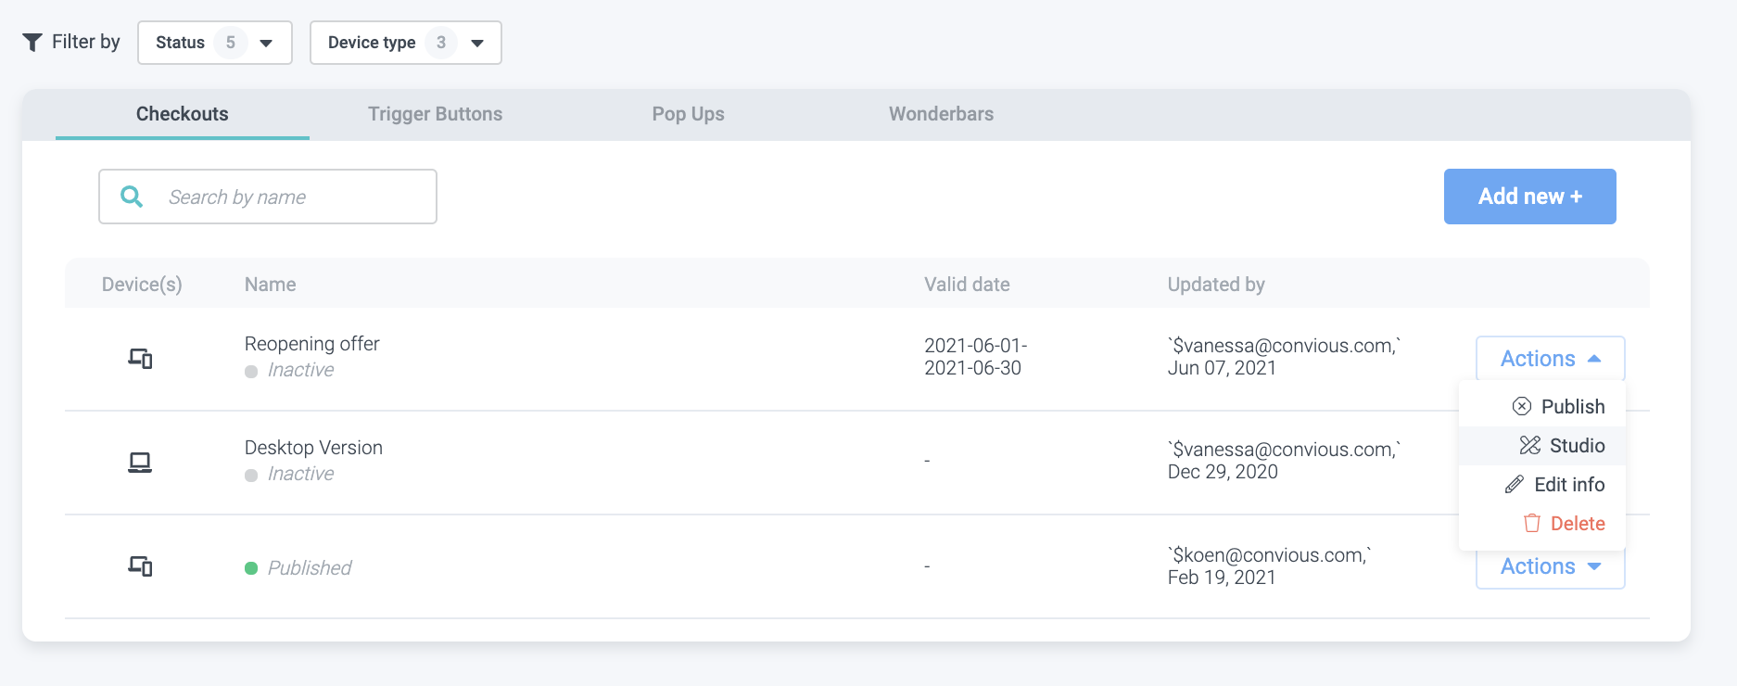
Task: Expand Actions for the Published checkout
Action: tap(1550, 567)
